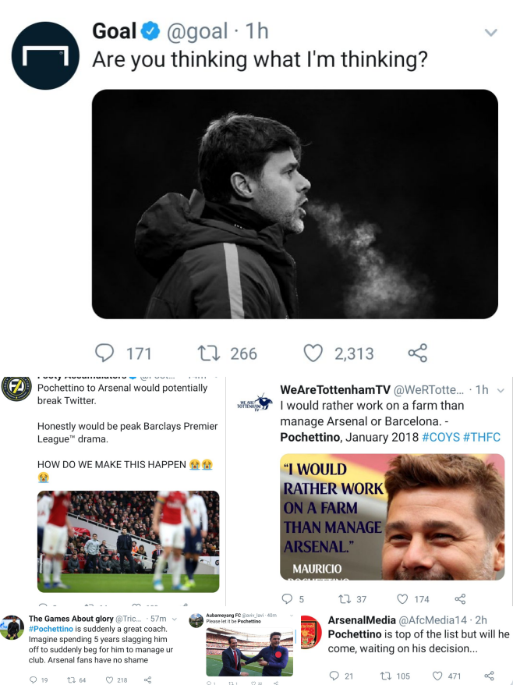Expand the Goal tweet options chevron
The width and height of the screenshot is (513, 685).
(x=490, y=33)
